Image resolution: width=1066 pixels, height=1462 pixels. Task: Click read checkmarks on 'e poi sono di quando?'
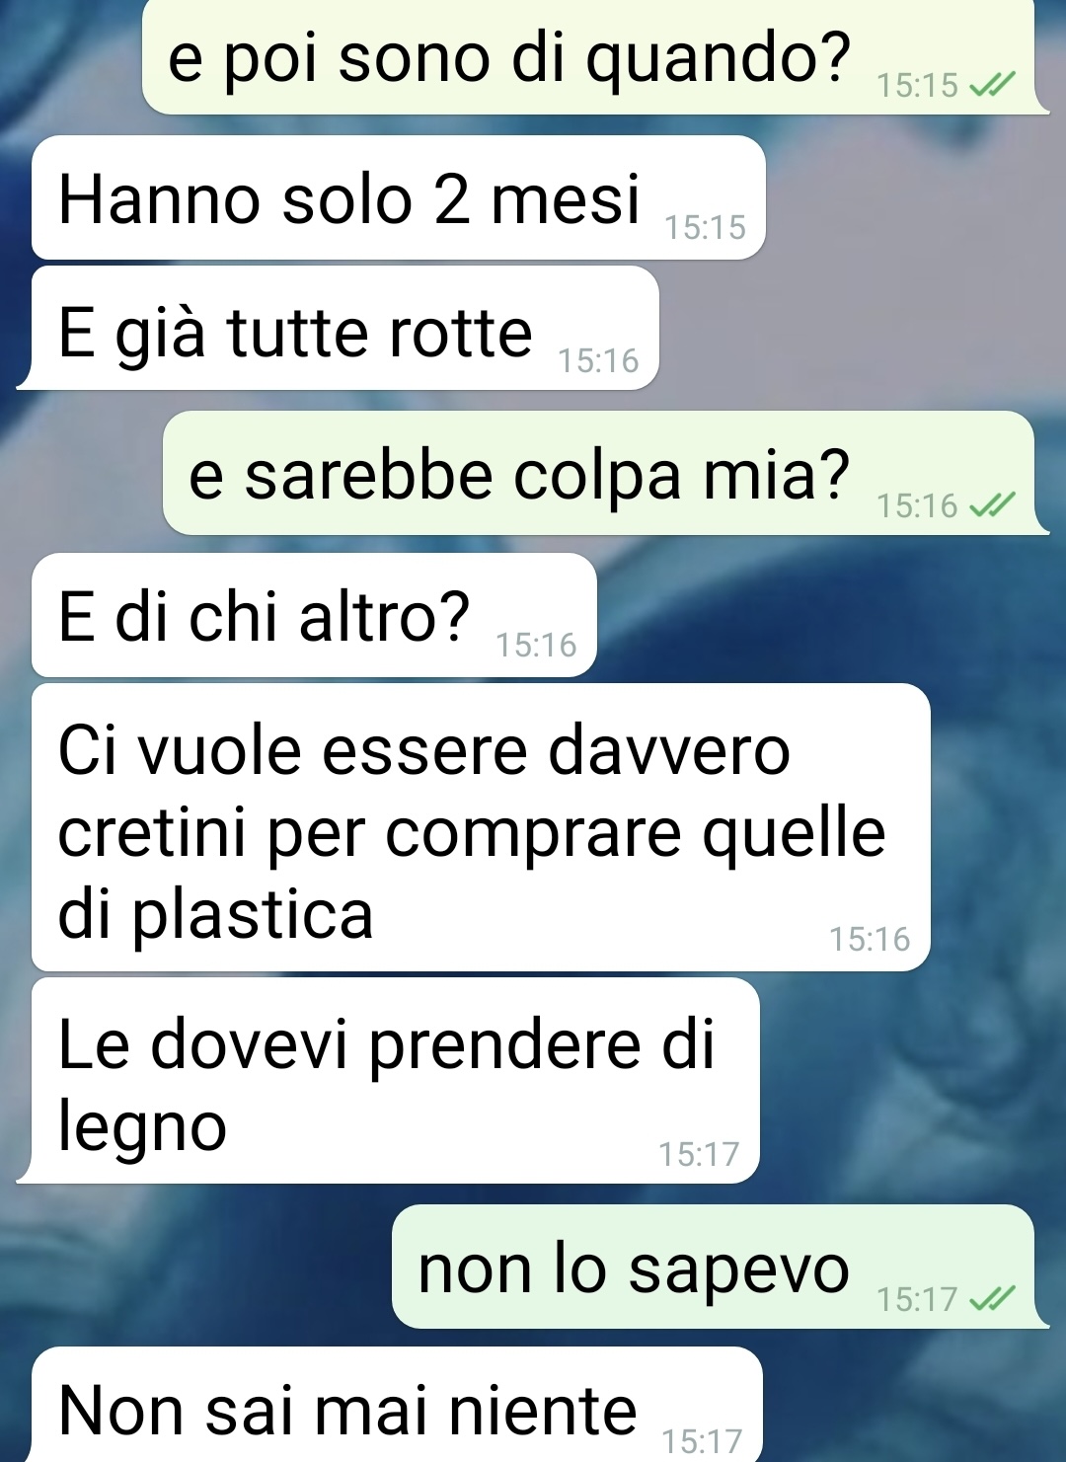click(x=991, y=86)
